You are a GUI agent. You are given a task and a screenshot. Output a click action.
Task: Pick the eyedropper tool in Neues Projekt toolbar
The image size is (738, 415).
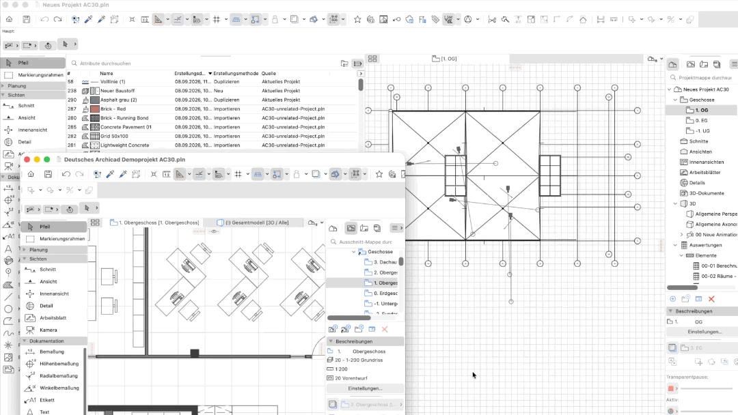point(88,19)
